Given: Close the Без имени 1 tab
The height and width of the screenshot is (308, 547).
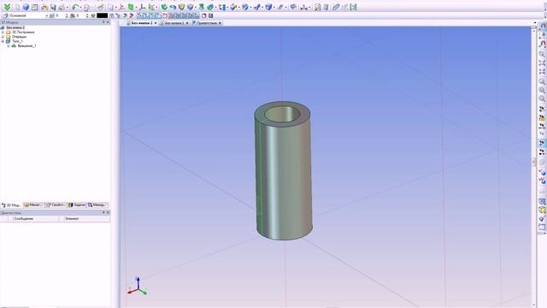Looking at the screenshot, I should 187,23.
